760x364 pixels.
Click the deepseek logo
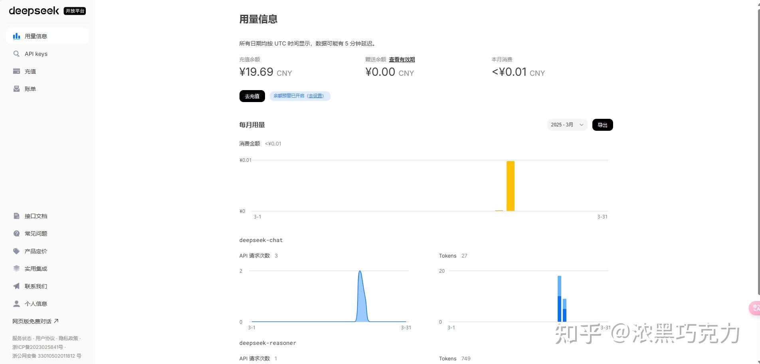click(34, 11)
